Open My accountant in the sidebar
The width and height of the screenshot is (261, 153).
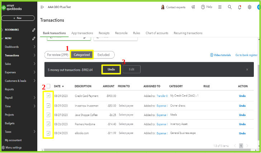pos(13,140)
